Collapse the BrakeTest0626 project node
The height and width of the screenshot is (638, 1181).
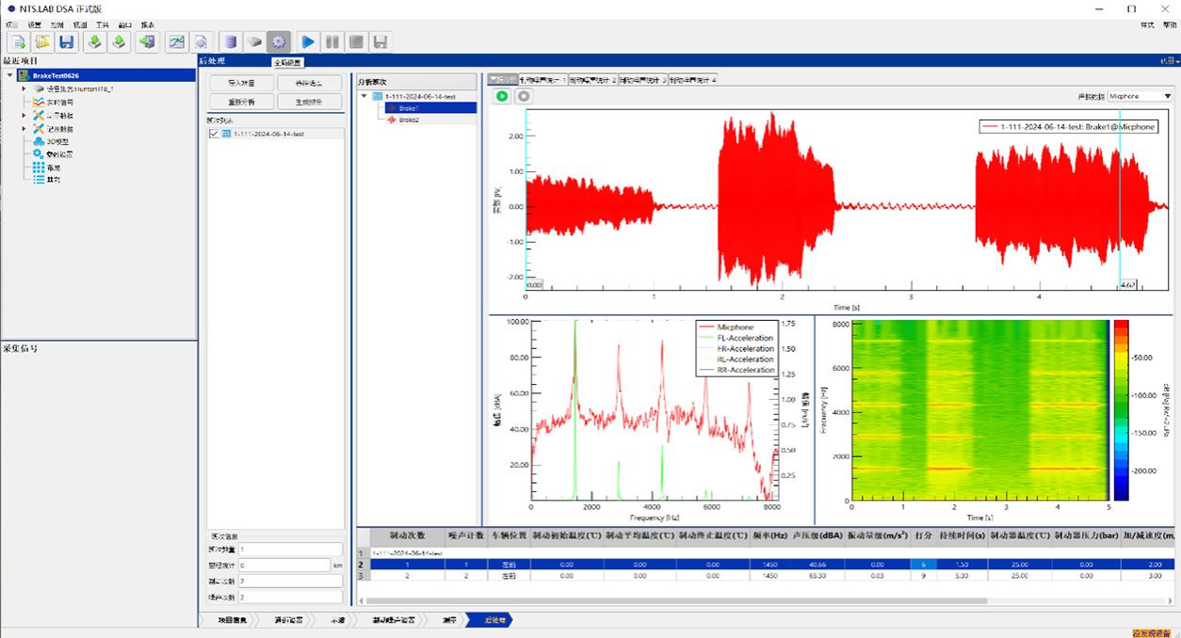point(9,75)
